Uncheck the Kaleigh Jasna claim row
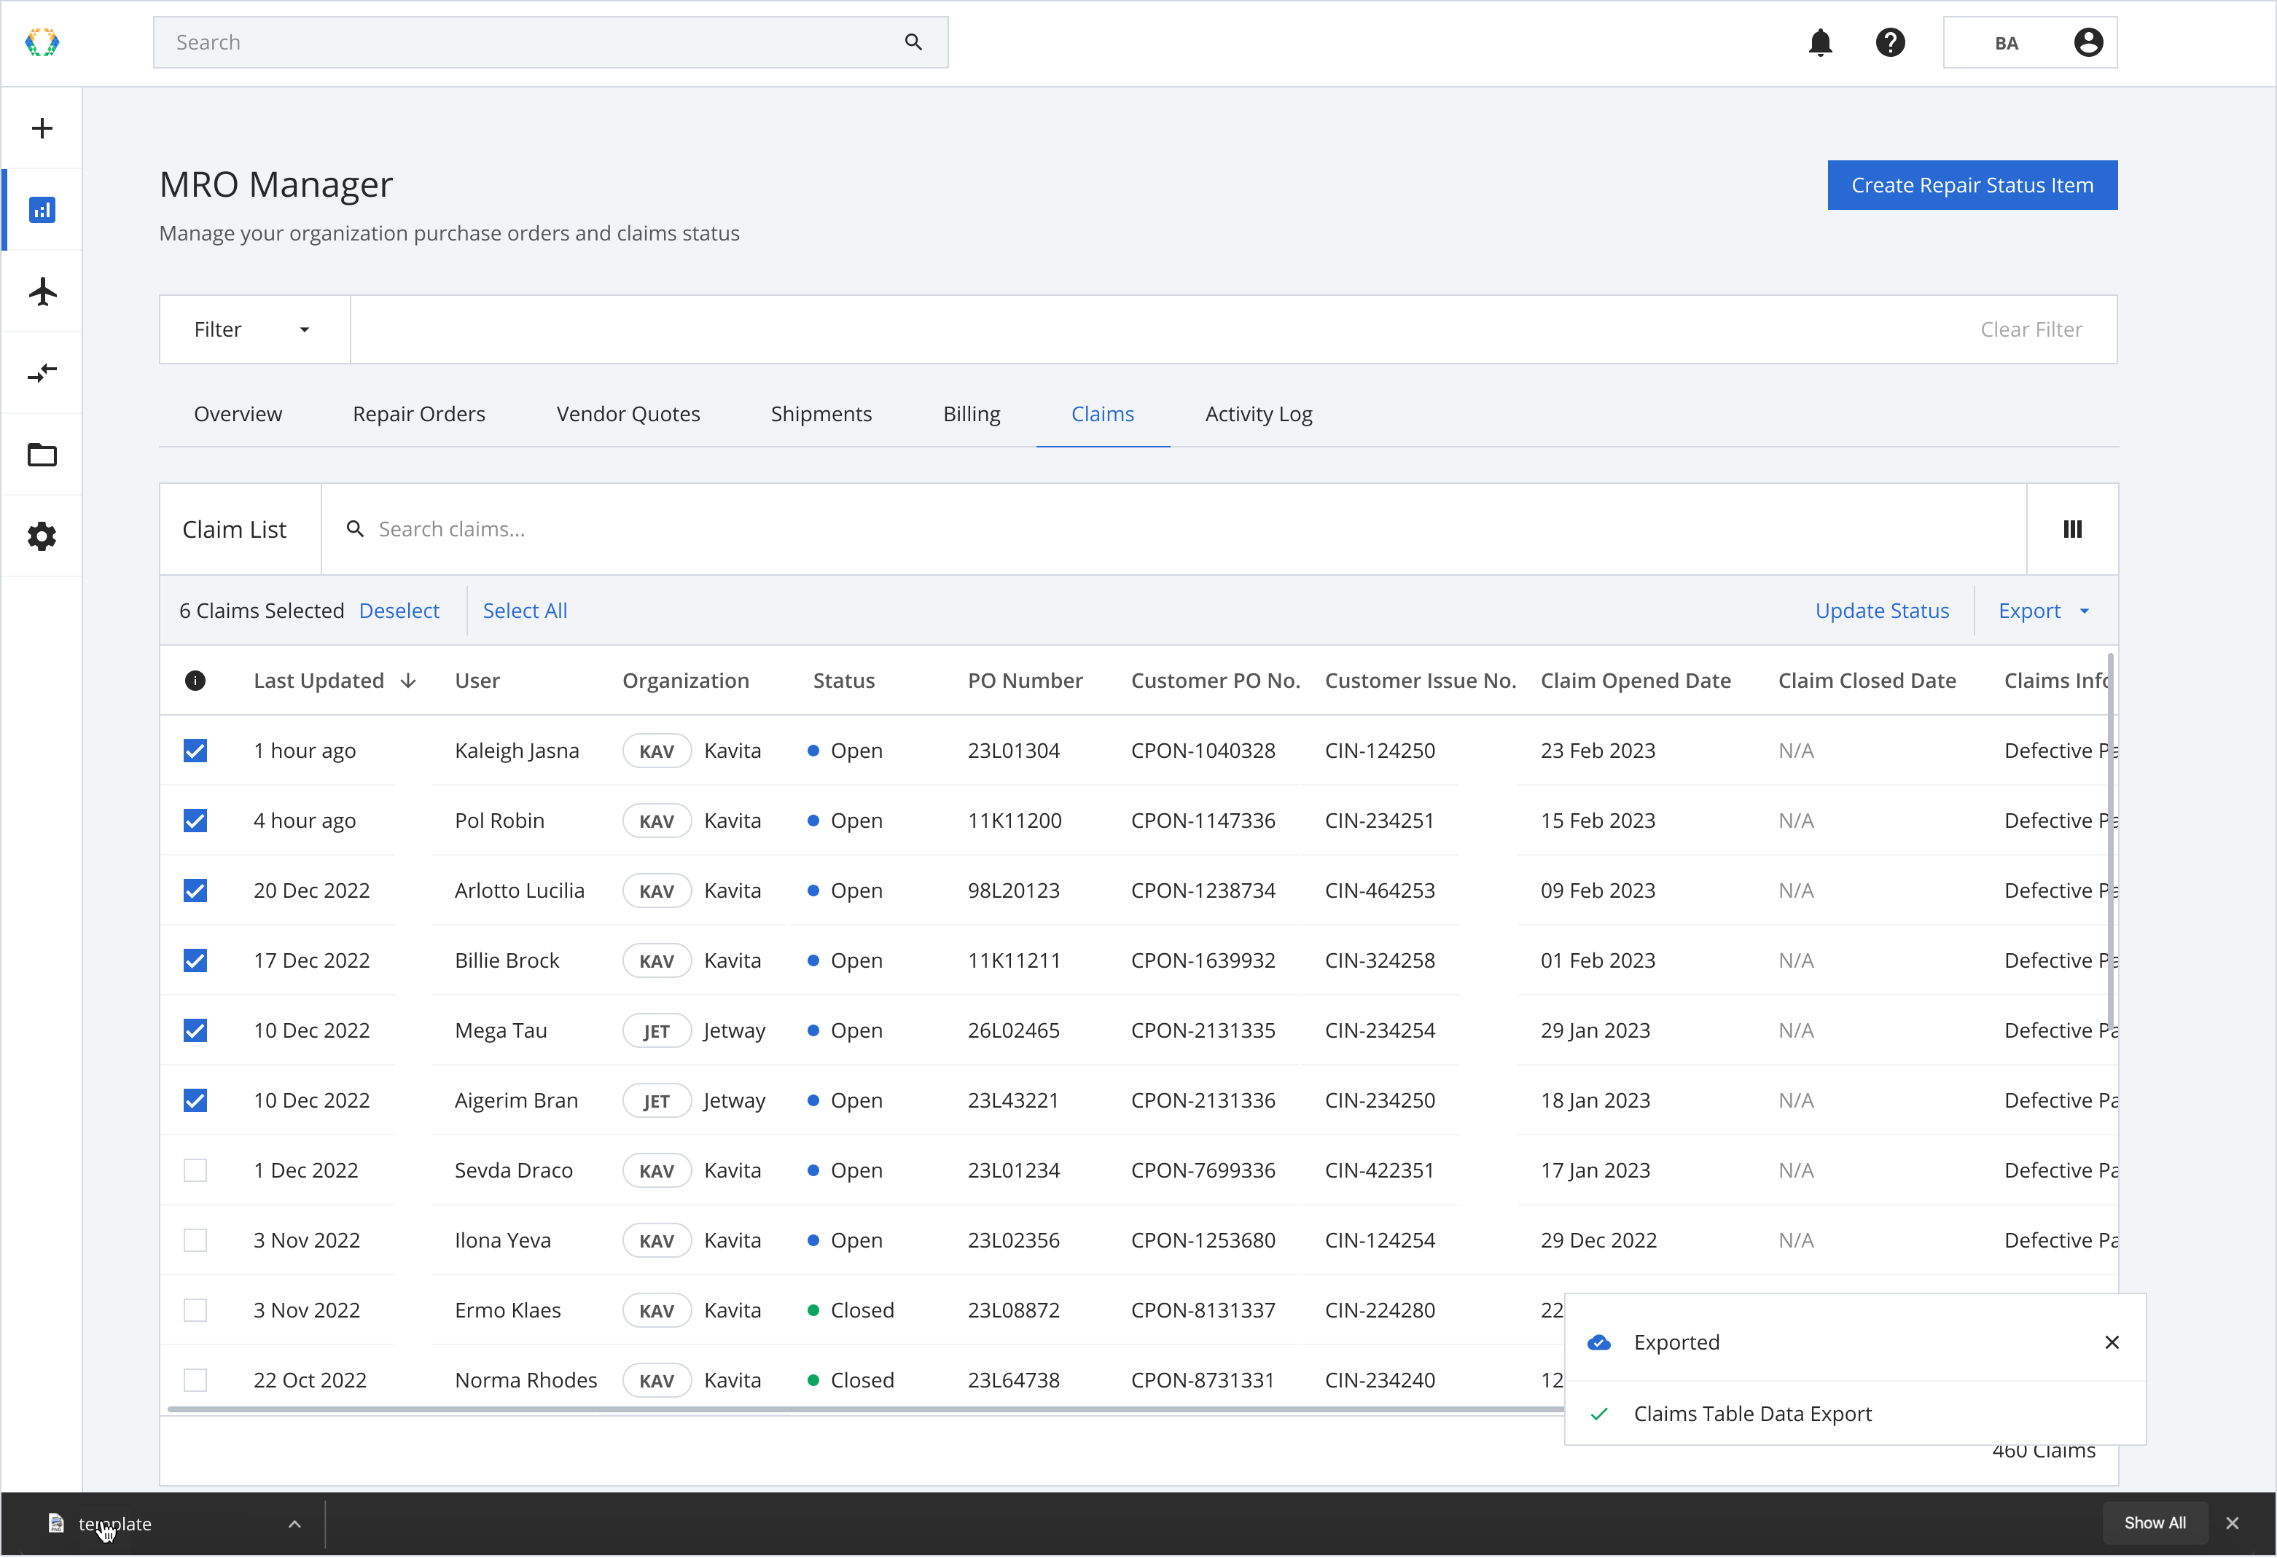Image resolution: width=2277 pixels, height=1558 pixels. coord(195,751)
